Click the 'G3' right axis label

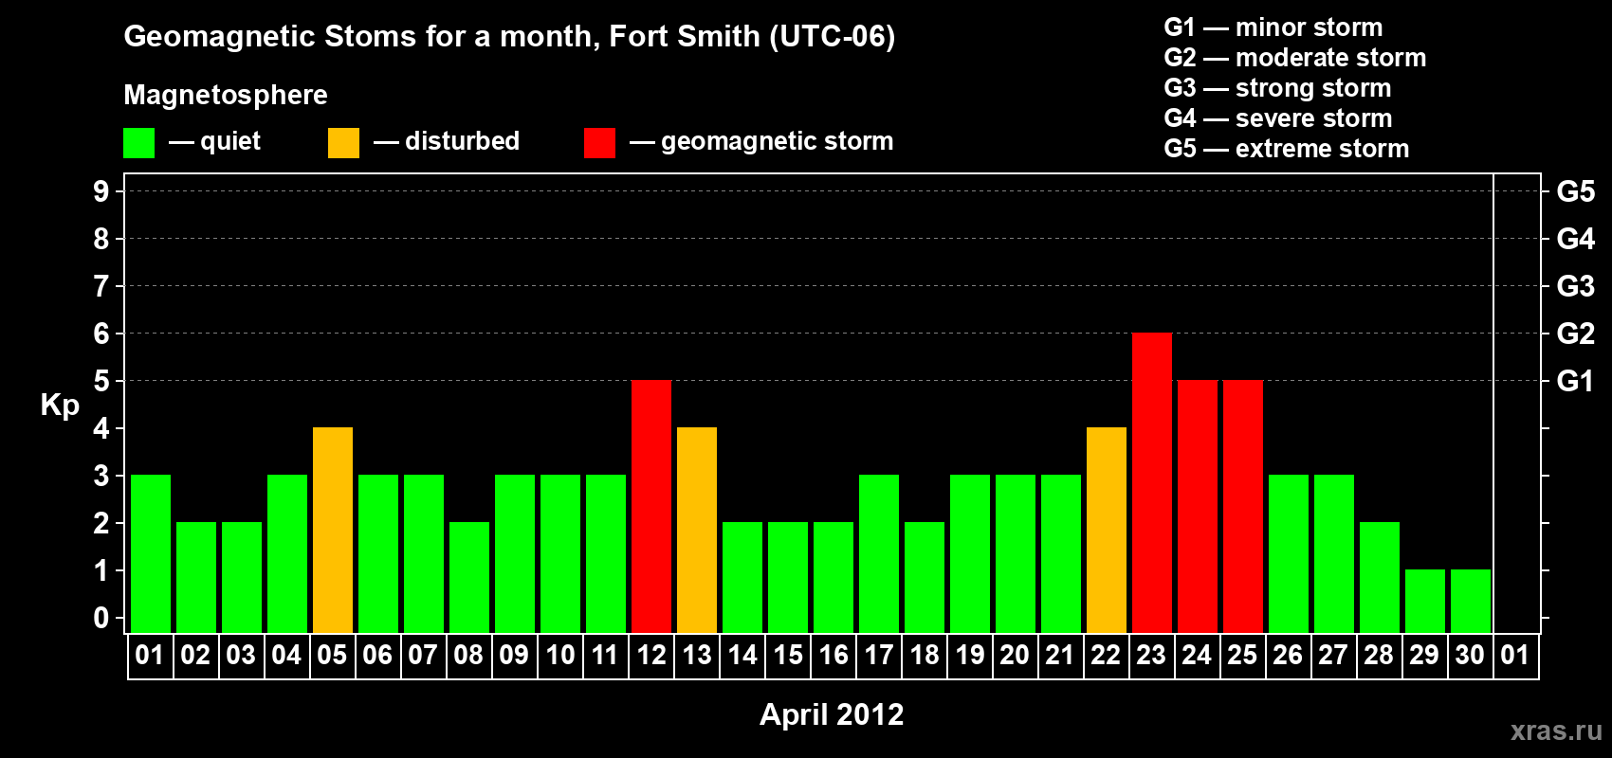(1576, 286)
